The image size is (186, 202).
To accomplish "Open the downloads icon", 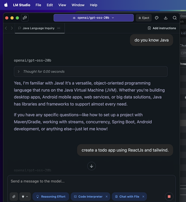I will (x=166, y=18).
